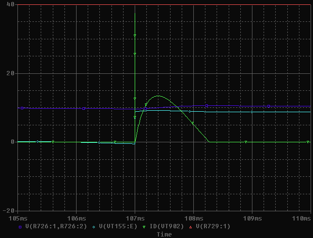Click the Time x-axis title

164,235
